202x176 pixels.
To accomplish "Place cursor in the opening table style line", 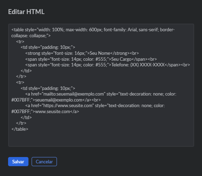I will coord(93,30).
